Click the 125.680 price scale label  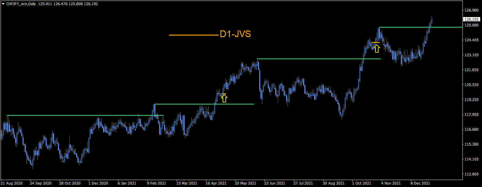coord(472,25)
